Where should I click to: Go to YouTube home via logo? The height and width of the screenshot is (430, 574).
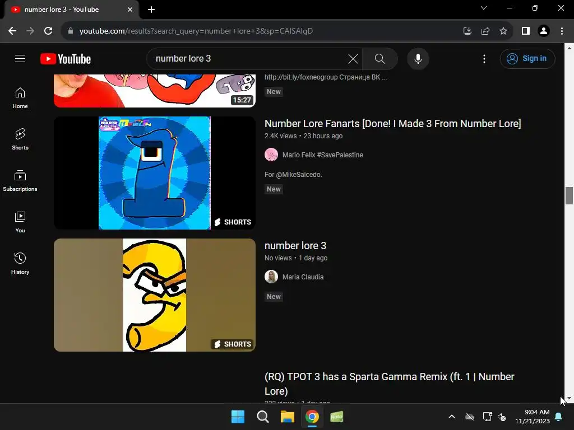66,59
